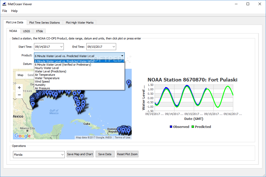This screenshot has height=177, width=266.
Task: Open the Florida region dropdown
Action: click(x=39, y=155)
